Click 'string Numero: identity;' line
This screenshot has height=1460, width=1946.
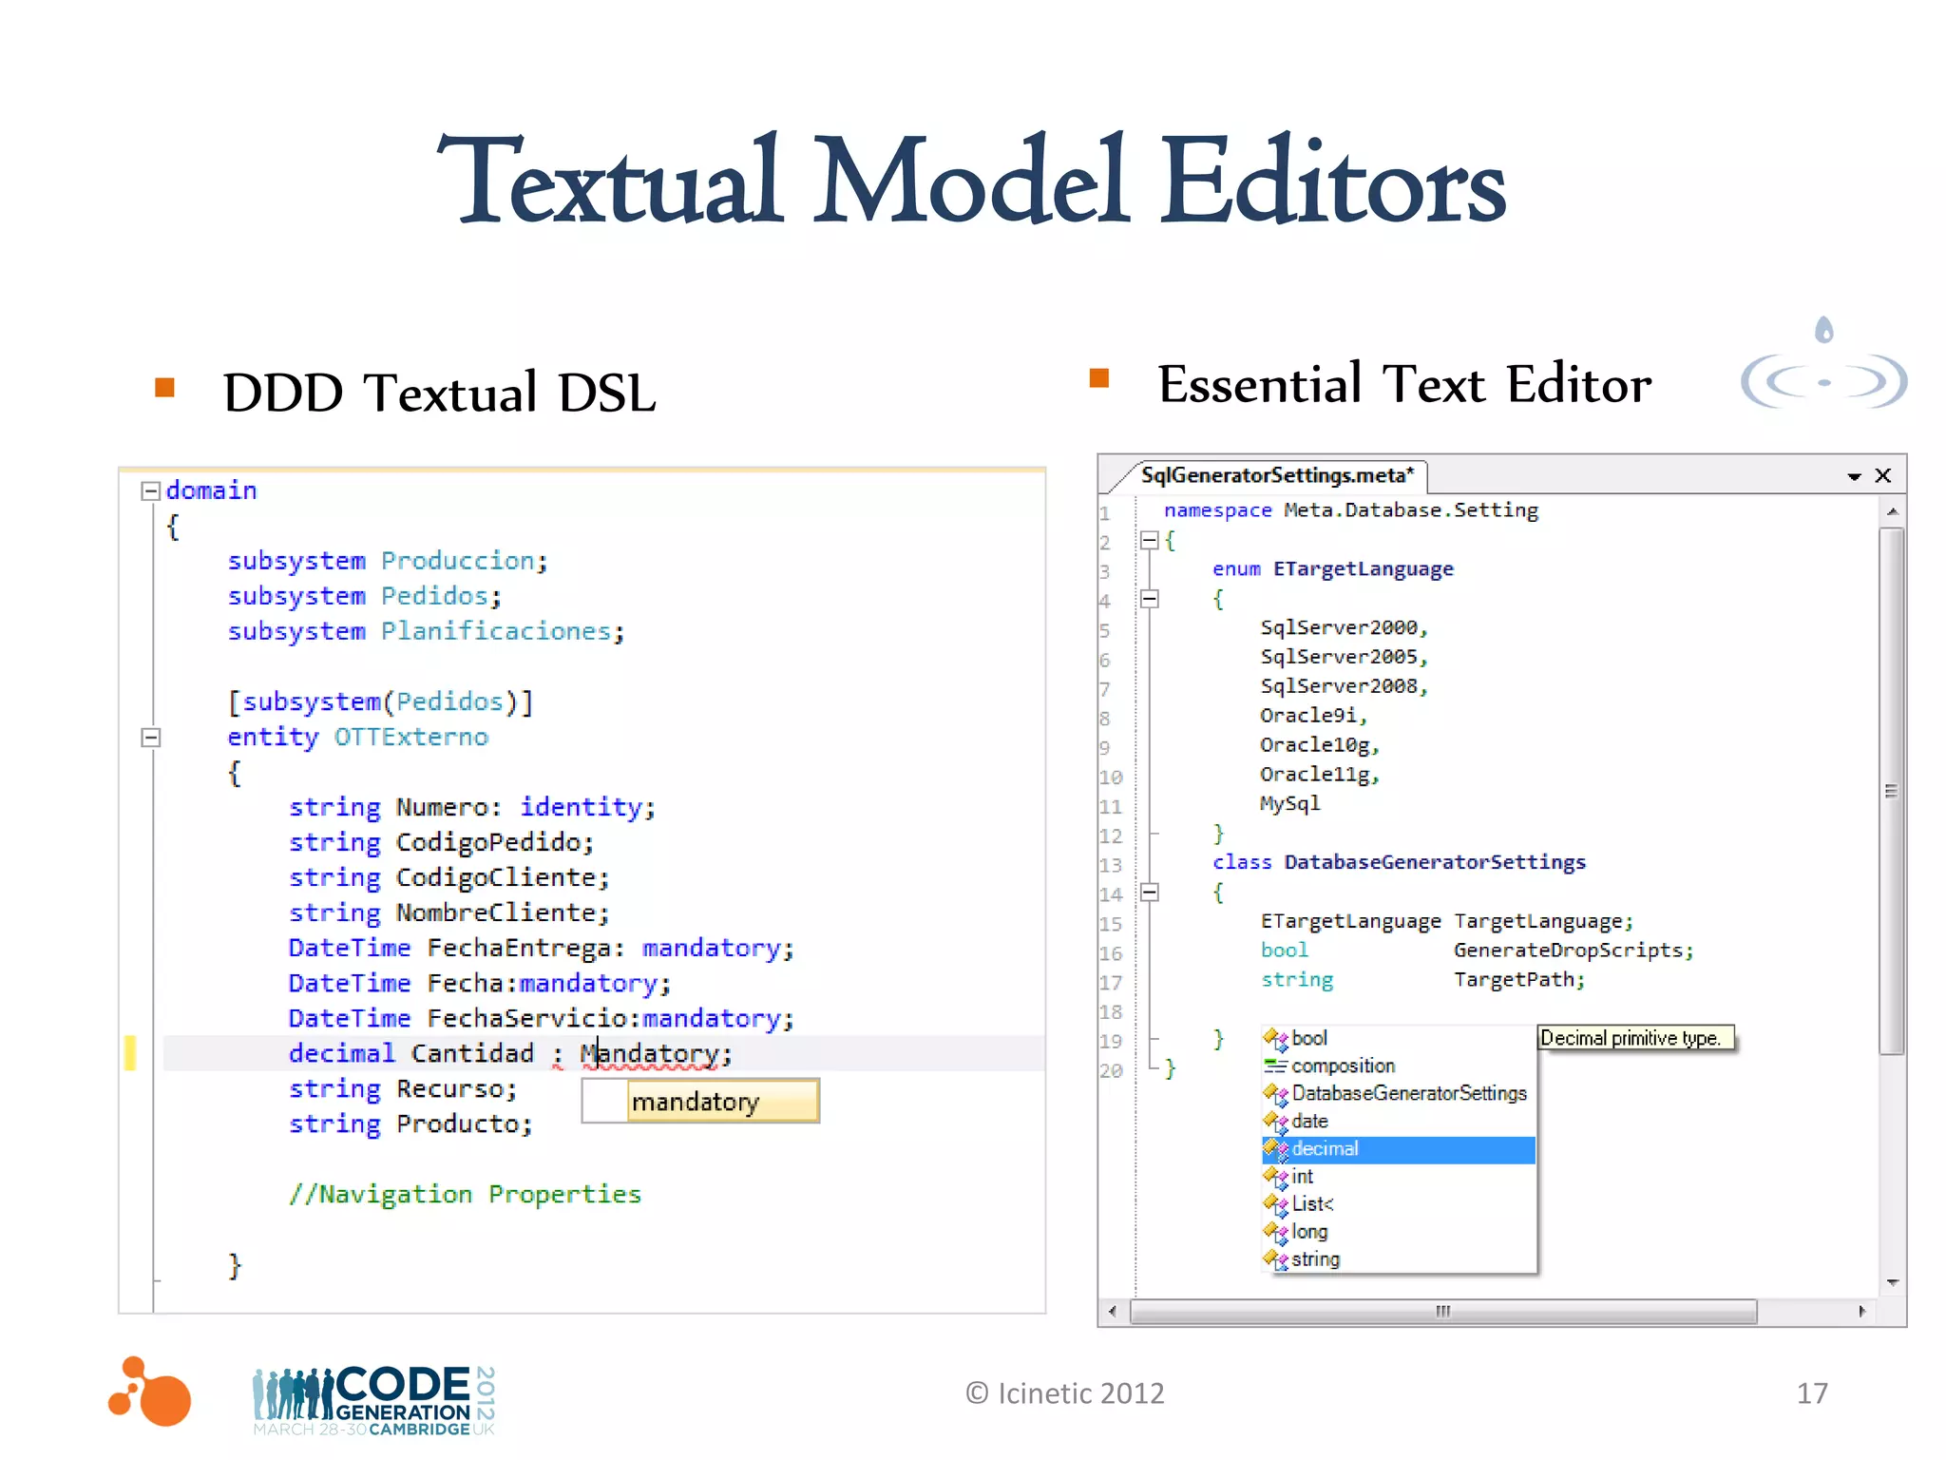[472, 807]
